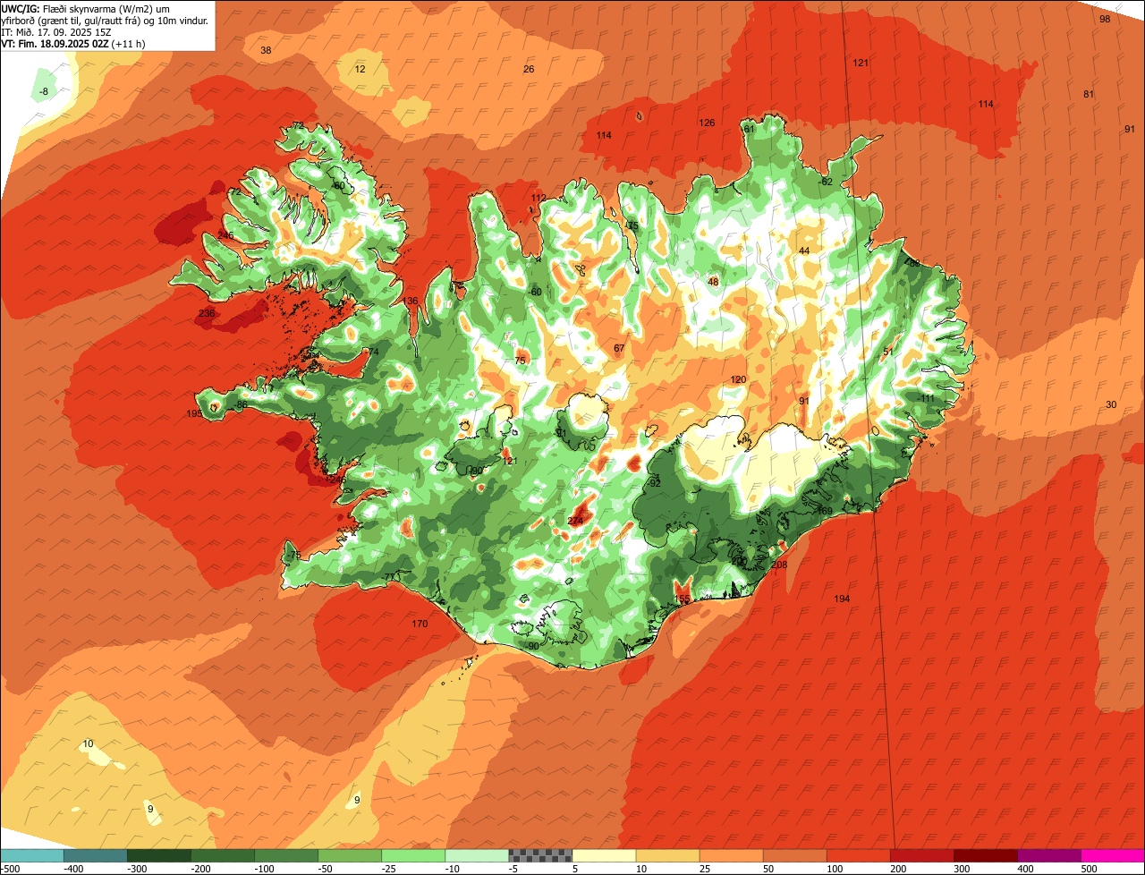Click the map value 10 in the southwest ocean
Viewport: 1145px width, 875px height.
pyautogui.click(x=88, y=743)
